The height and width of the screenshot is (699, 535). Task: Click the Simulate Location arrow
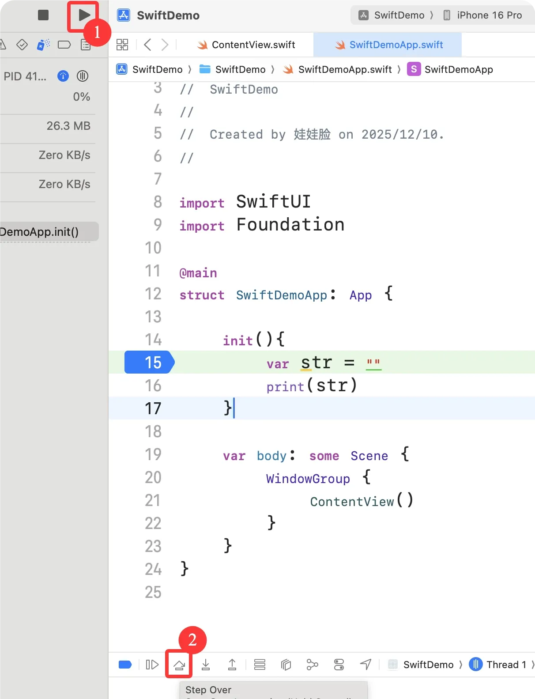pos(366,664)
